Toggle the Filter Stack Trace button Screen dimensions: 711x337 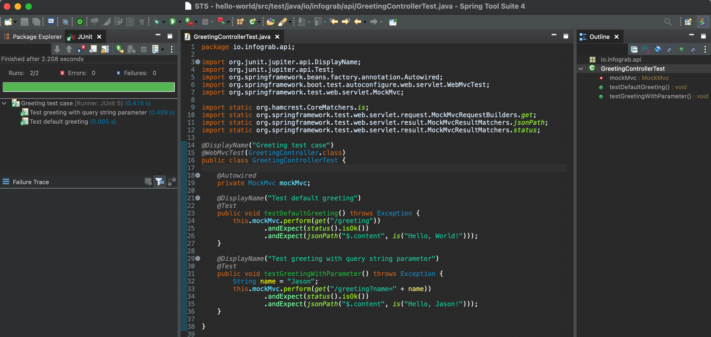point(159,181)
